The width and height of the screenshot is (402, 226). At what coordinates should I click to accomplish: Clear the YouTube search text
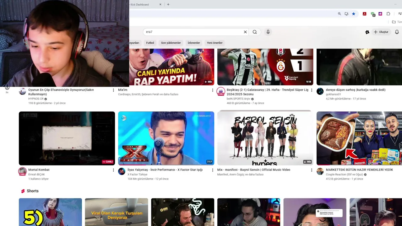pos(245,32)
